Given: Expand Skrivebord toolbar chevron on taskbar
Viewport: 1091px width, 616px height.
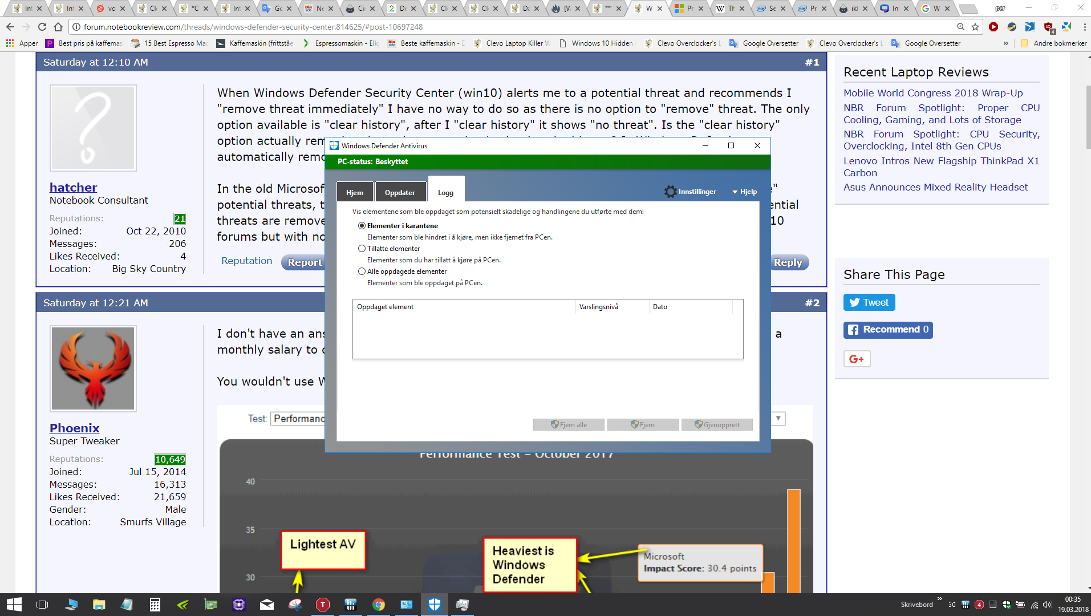Looking at the screenshot, I should [939, 599].
